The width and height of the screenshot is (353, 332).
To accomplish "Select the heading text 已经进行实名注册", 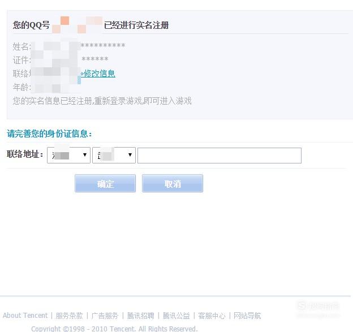I will (136, 25).
